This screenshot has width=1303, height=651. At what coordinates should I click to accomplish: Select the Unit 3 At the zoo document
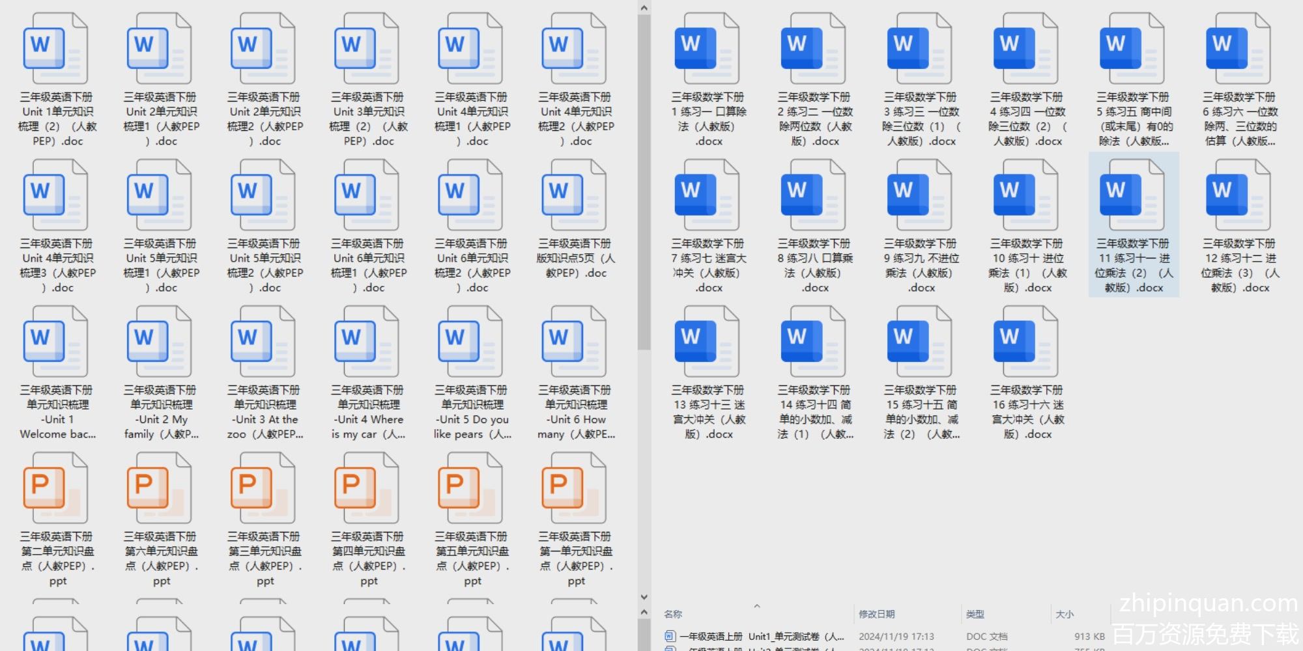[x=265, y=342]
